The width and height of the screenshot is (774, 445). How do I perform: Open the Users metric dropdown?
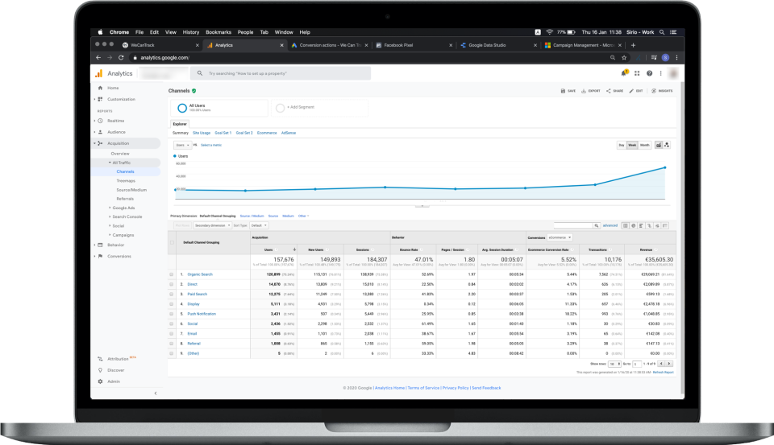[182, 145]
